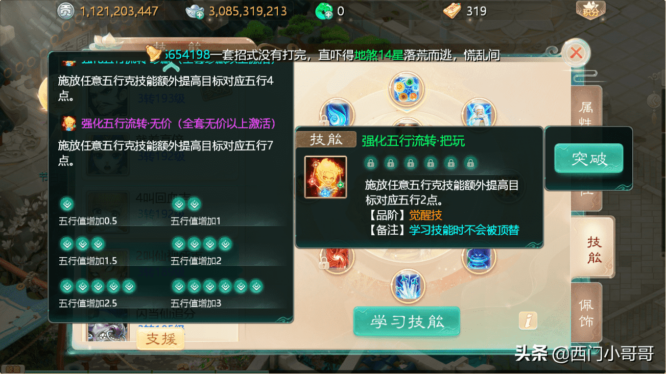Open the info icon beside 学习技能

(528, 320)
